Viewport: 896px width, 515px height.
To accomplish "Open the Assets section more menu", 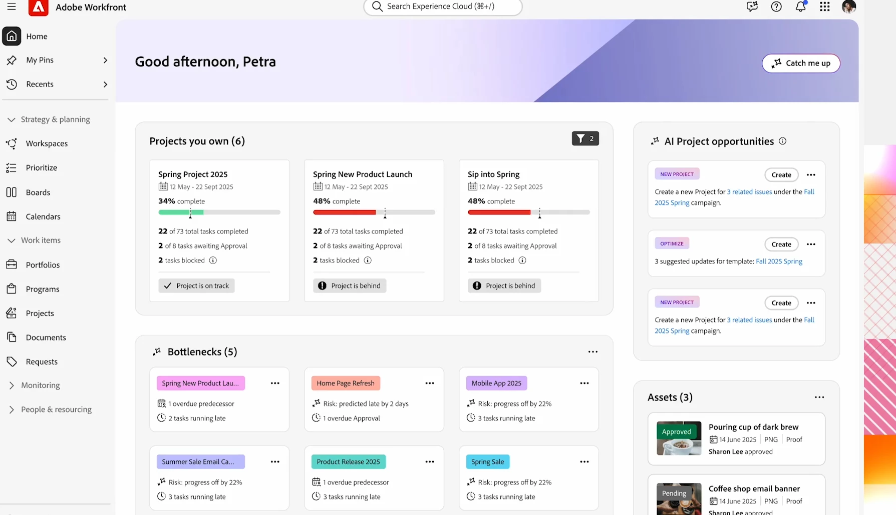I will click(x=819, y=397).
